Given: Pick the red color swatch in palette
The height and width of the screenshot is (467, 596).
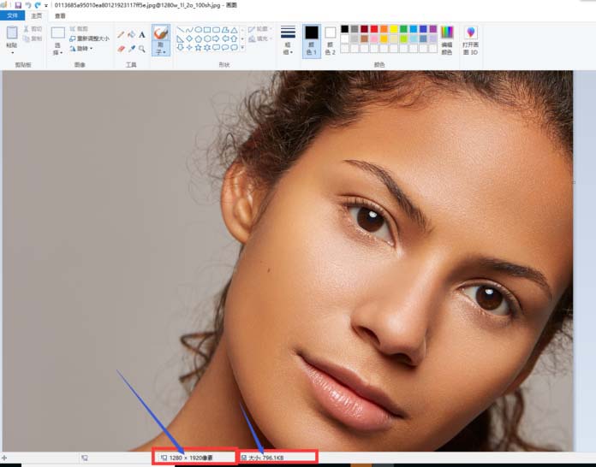Looking at the screenshot, I should tap(374, 29).
